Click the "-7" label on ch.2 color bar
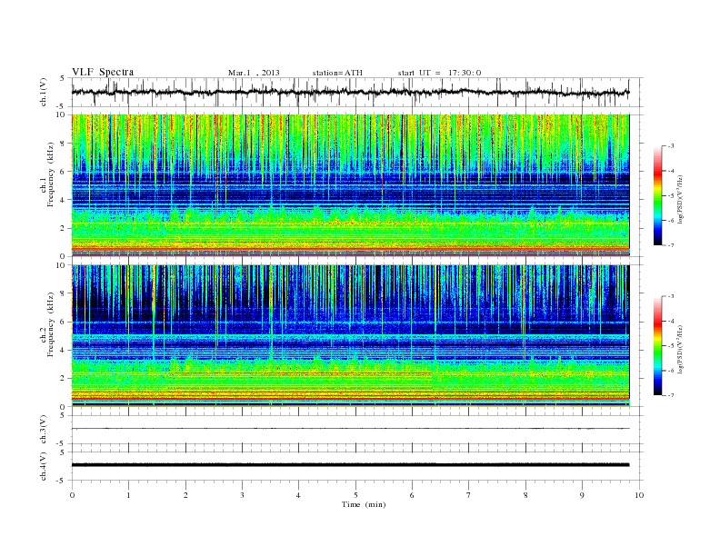The image size is (720, 556). (671, 395)
